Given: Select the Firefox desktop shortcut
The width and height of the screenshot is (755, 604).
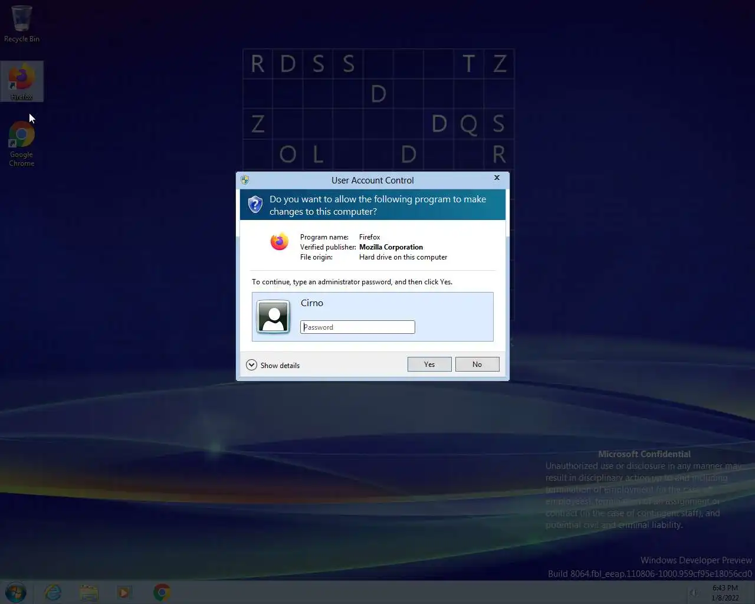Looking at the screenshot, I should (22, 81).
